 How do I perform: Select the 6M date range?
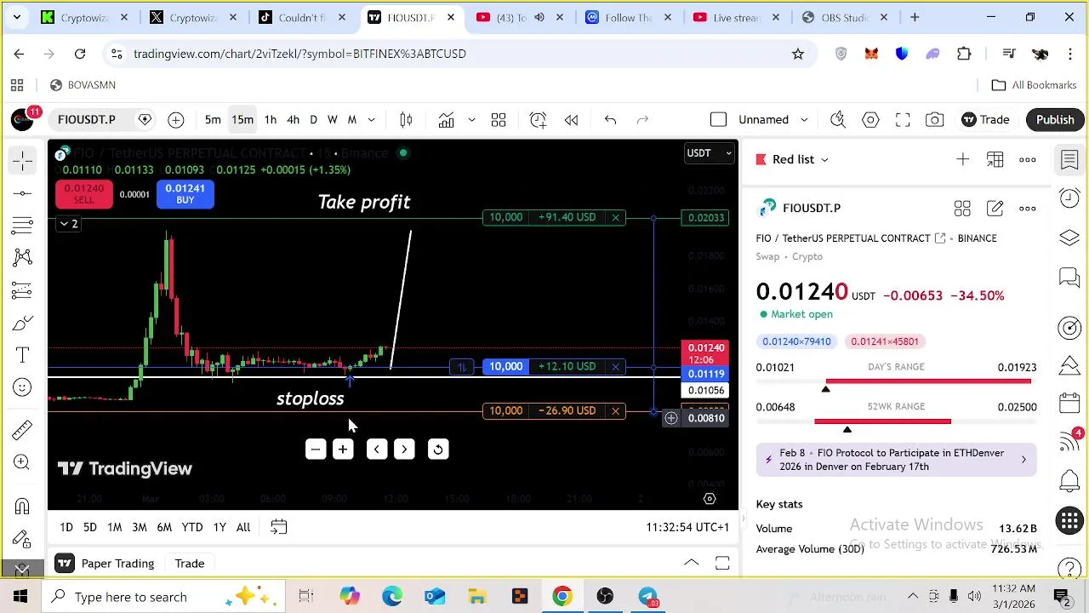[x=164, y=527]
